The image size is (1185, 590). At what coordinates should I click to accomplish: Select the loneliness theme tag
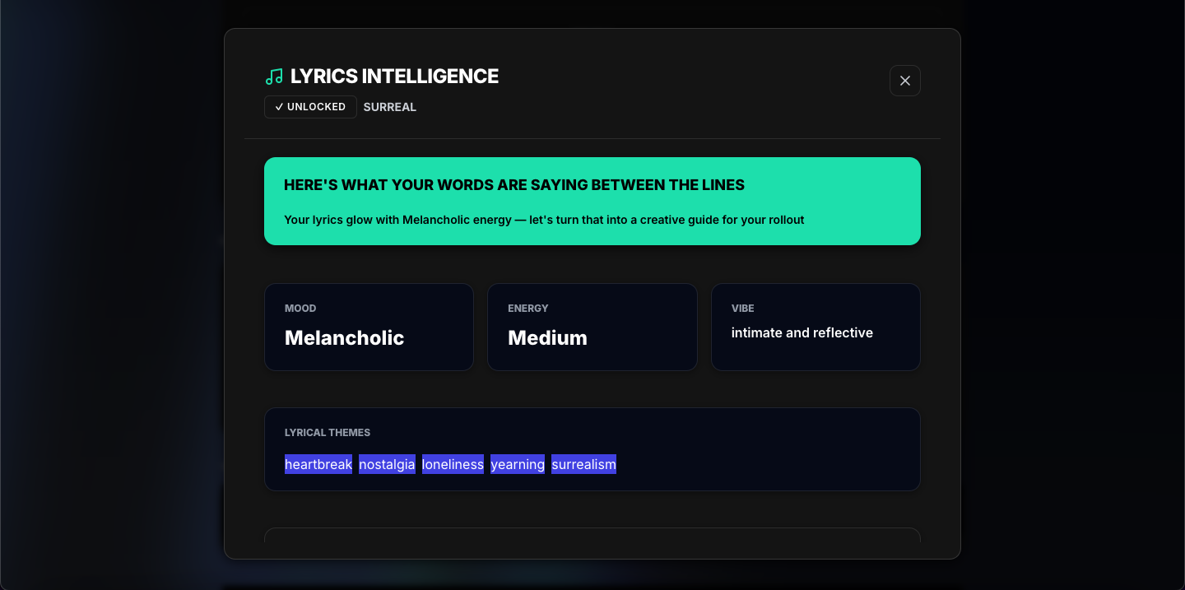click(x=453, y=464)
